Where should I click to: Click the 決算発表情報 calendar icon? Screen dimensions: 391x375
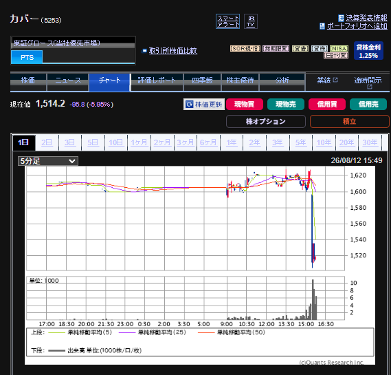click(x=341, y=18)
